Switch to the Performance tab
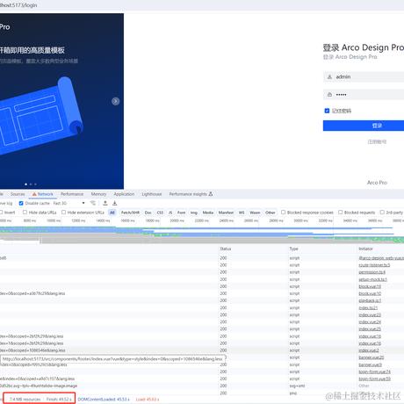 (72, 194)
